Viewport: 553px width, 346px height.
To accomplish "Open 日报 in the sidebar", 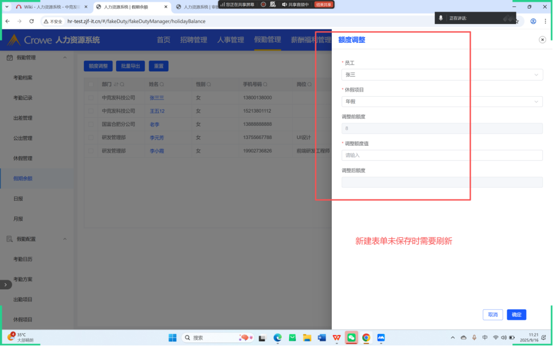I will [x=18, y=199].
